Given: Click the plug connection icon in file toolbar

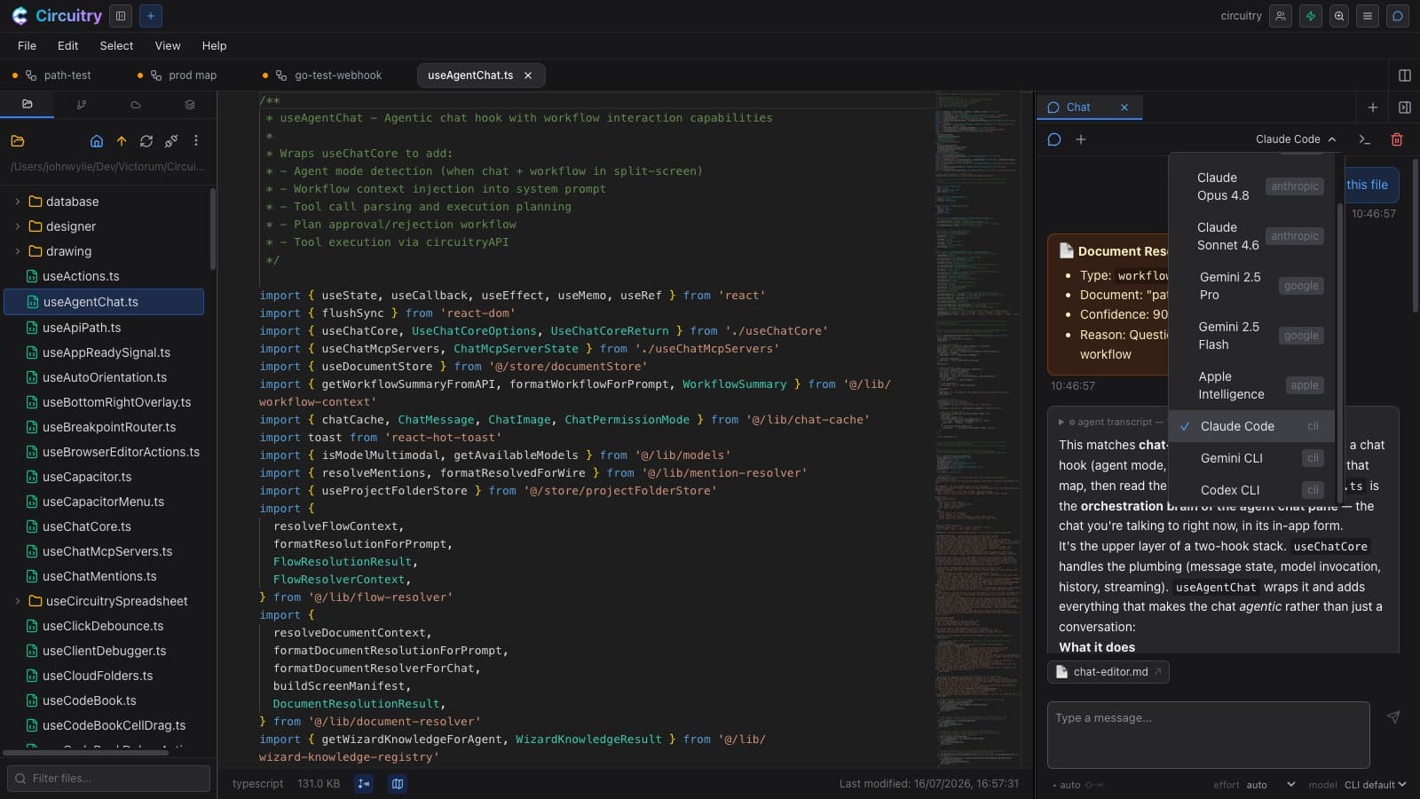Looking at the screenshot, I should tap(171, 140).
